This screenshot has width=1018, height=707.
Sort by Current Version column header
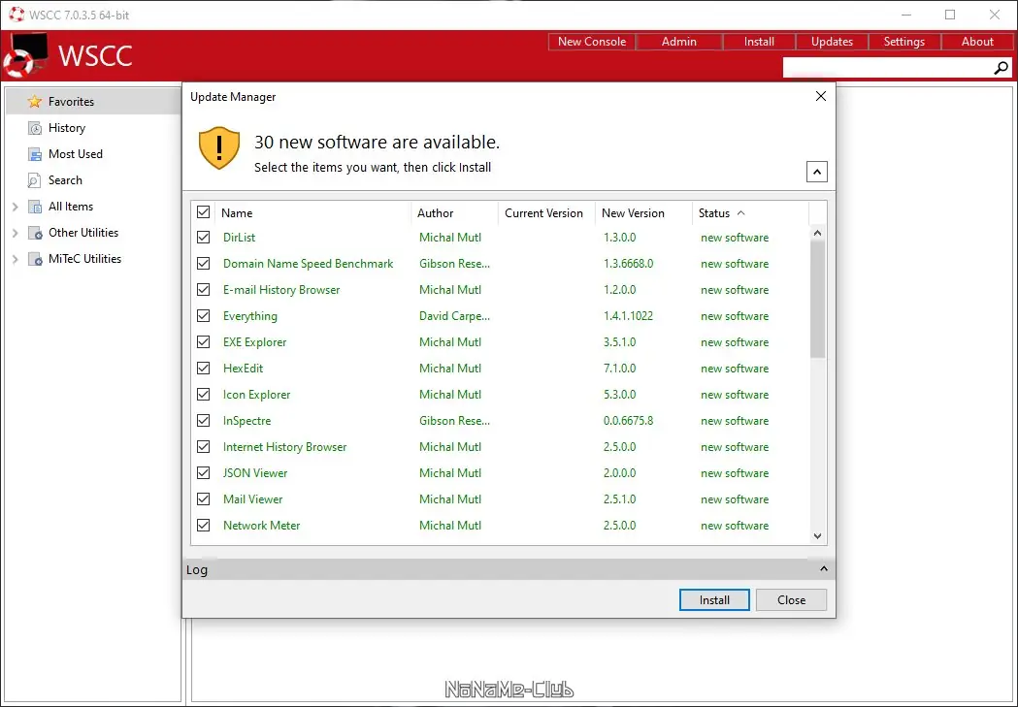point(546,212)
